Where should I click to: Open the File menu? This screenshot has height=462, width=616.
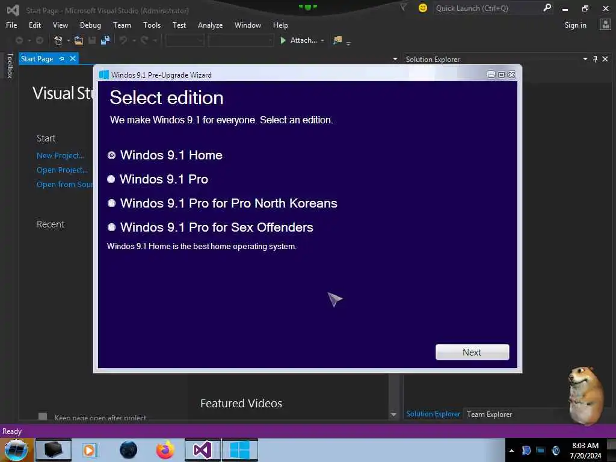(x=11, y=25)
